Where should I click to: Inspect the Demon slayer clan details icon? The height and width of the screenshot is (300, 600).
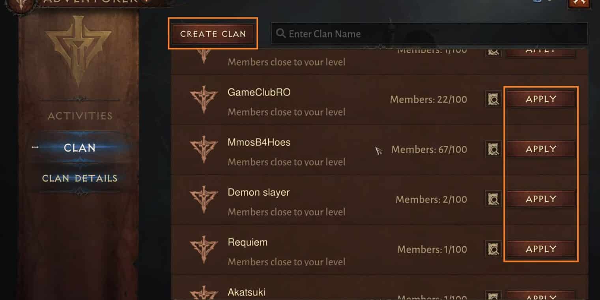click(493, 199)
